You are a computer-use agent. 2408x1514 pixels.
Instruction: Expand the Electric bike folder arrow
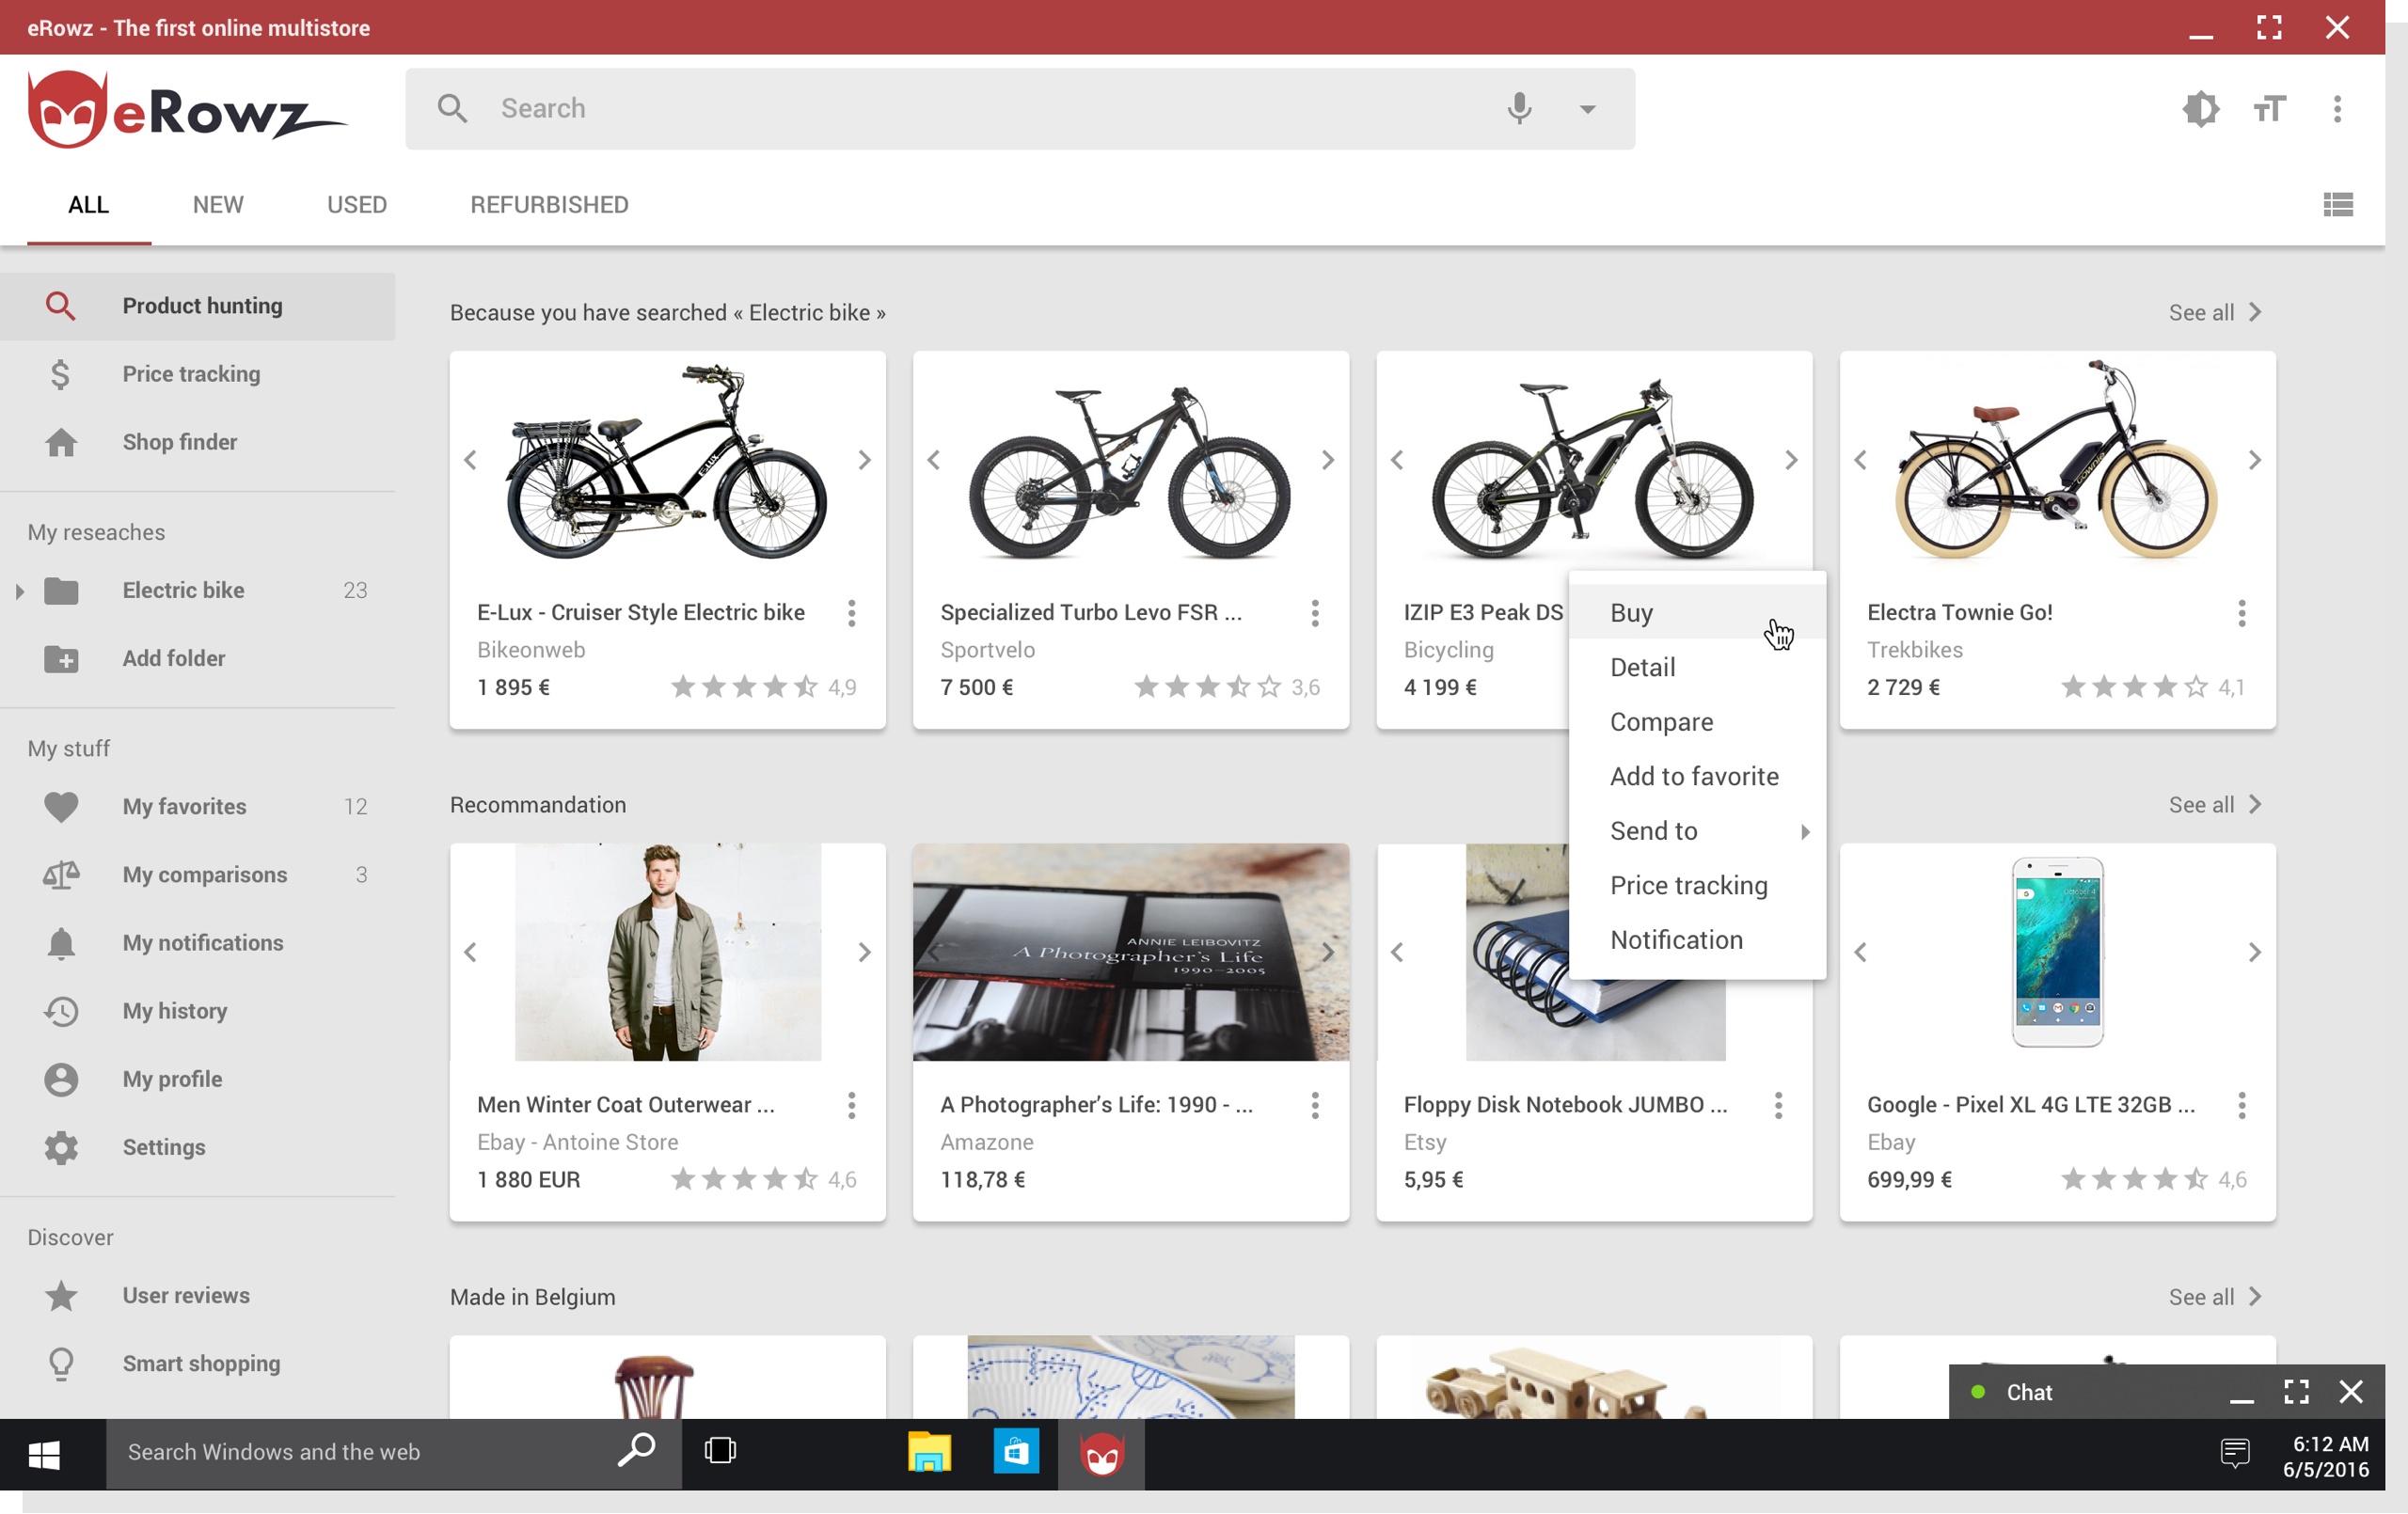click(x=19, y=591)
